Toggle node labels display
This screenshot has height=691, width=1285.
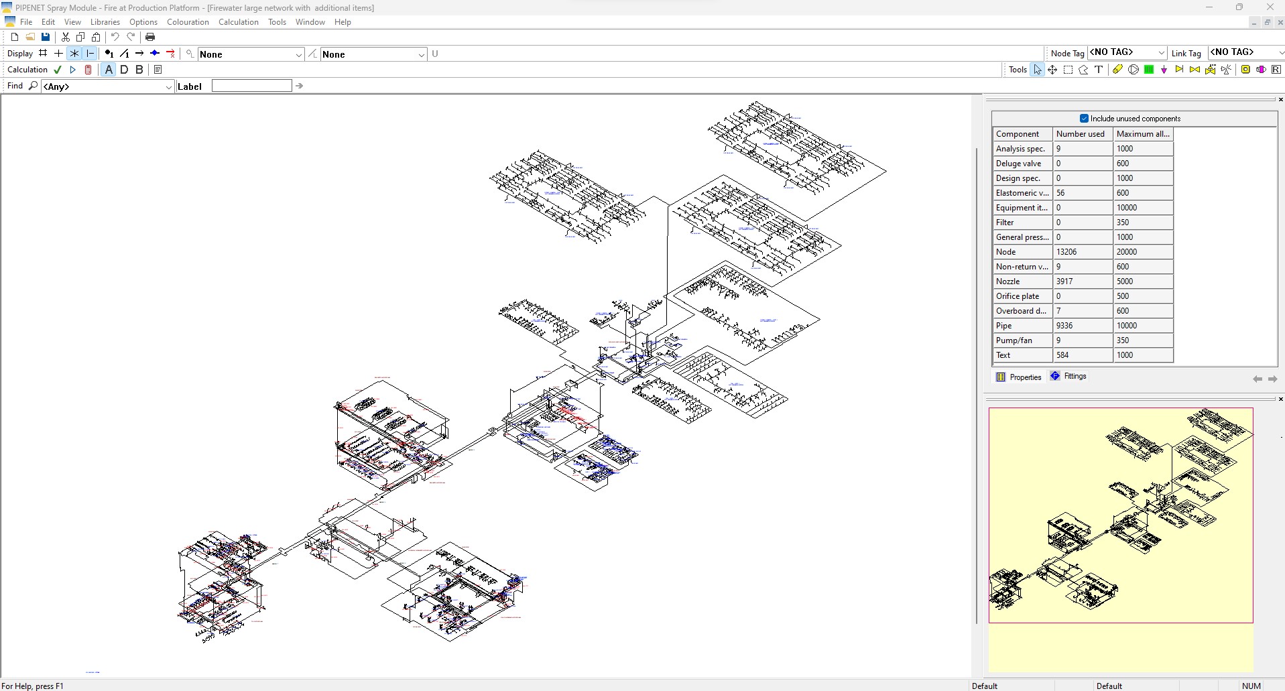tap(109, 54)
